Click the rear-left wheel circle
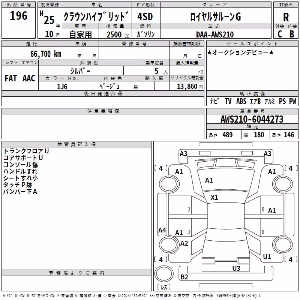 tap(169, 244)
